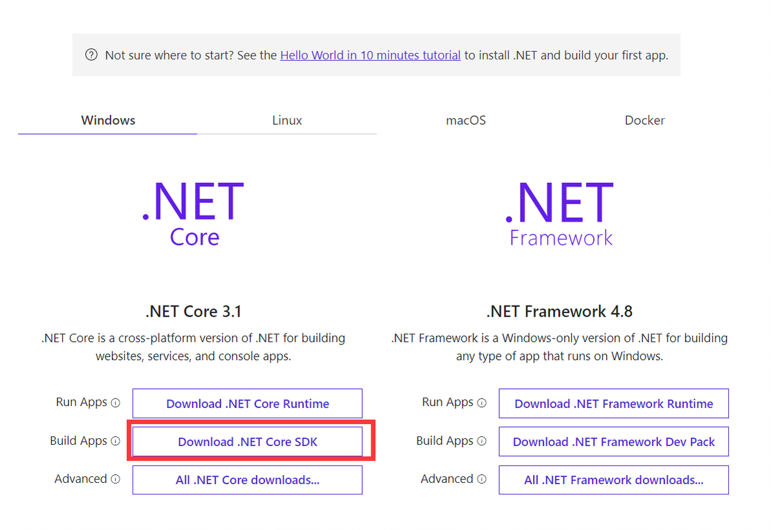Screen dimensions: 771x530
Task: Download the .NET Core Runtime
Action: pyautogui.click(x=248, y=403)
